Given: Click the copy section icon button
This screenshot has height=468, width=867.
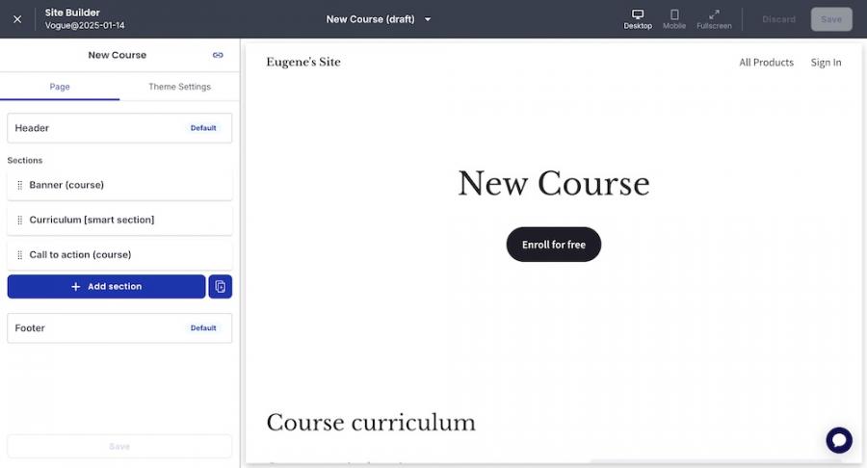Looking at the screenshot, I should click(x=221, y=287).
